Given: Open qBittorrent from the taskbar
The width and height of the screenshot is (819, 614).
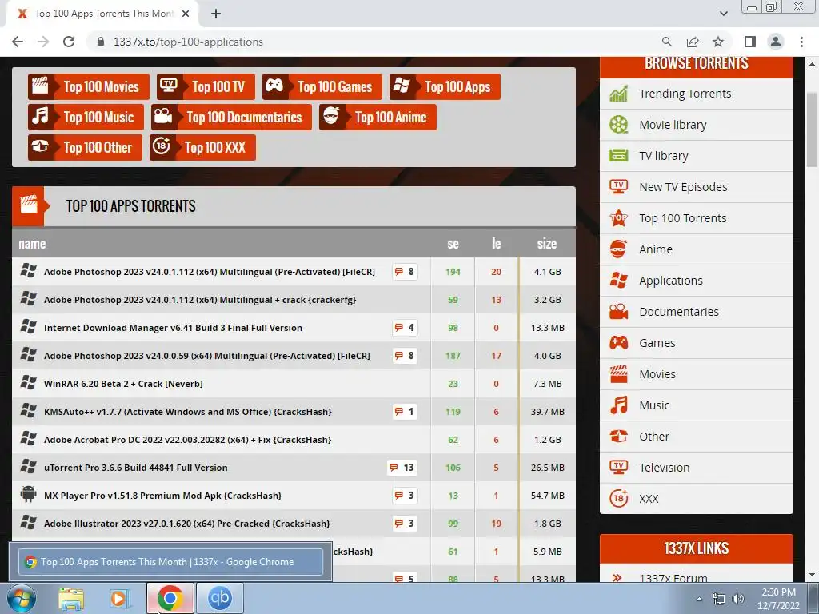Looking at the screenshot, I should 219,598.
